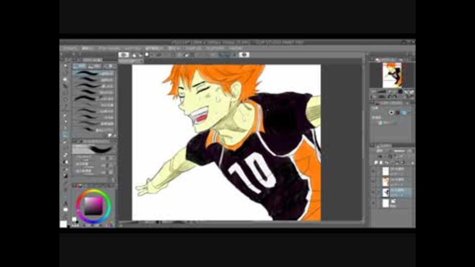Image resolution: width=475 pixels, height=267 pixels.
Task: Toggle visibility eye of the bottom paper layer
Action: point(374,203)
